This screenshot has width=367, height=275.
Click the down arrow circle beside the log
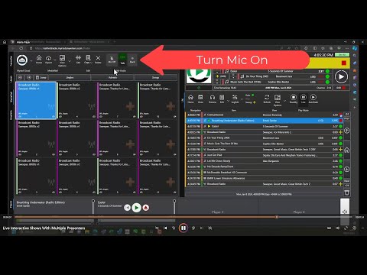pos(347,170)
